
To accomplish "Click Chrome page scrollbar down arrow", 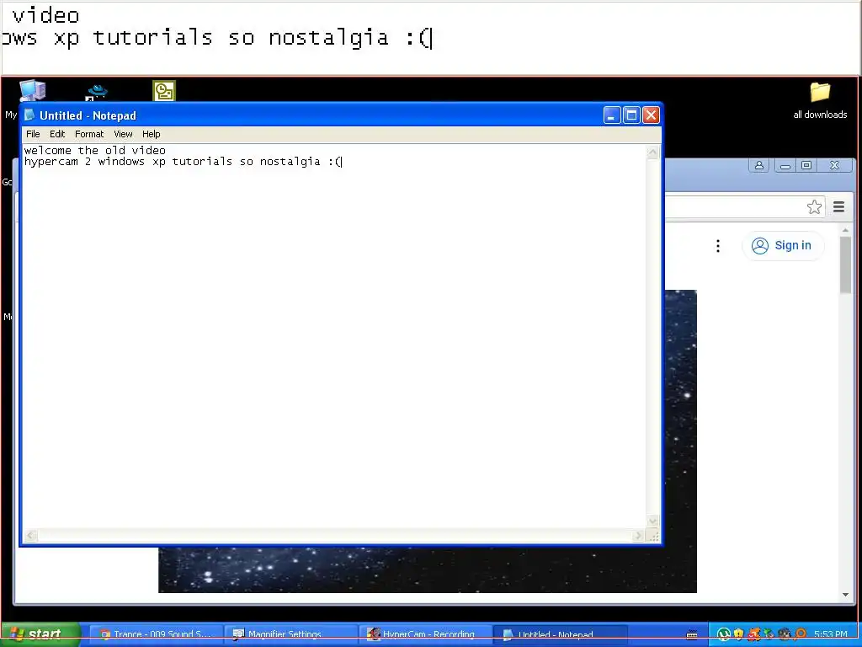I will [x=845, y=595].
